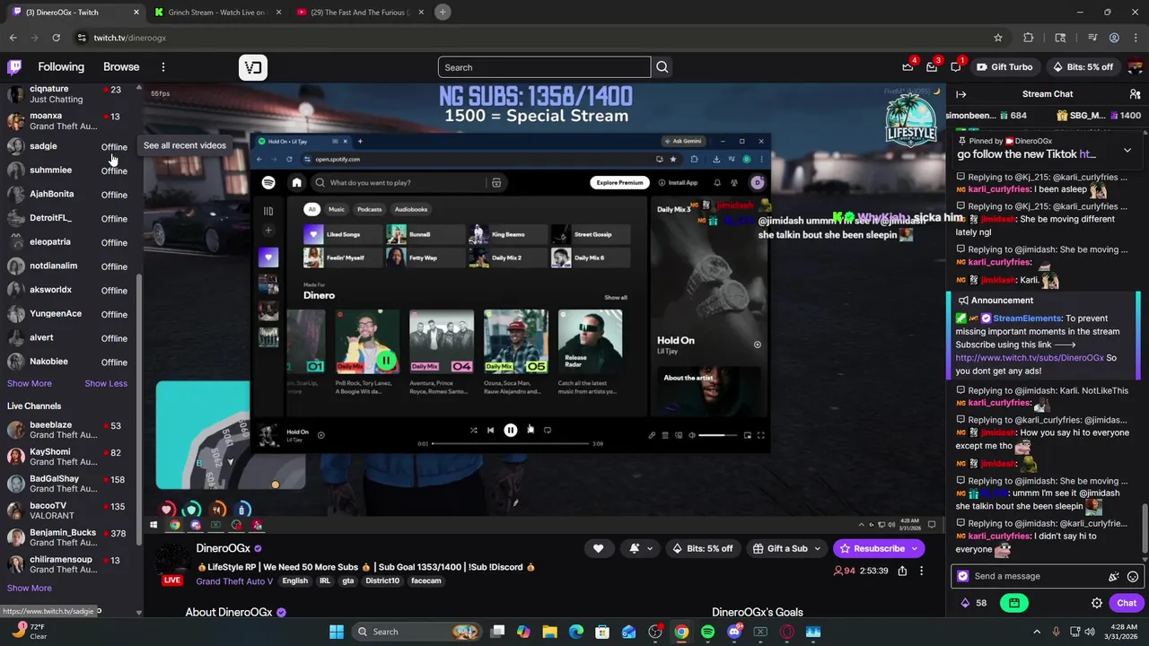
Task: Collapse the stream chat panel
Action: [960, 94]
